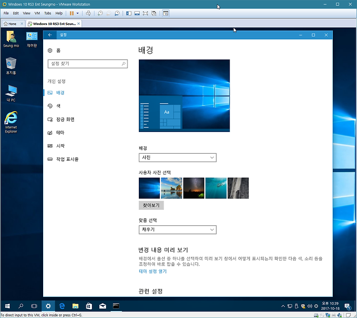This screenshot has height=318, width=357.
Task: Click the Send Ctrl+Alt+Del toolbar icon
Action: tap(88, 13)
